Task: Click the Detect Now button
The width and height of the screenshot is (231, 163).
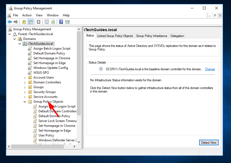Action: 209,143
